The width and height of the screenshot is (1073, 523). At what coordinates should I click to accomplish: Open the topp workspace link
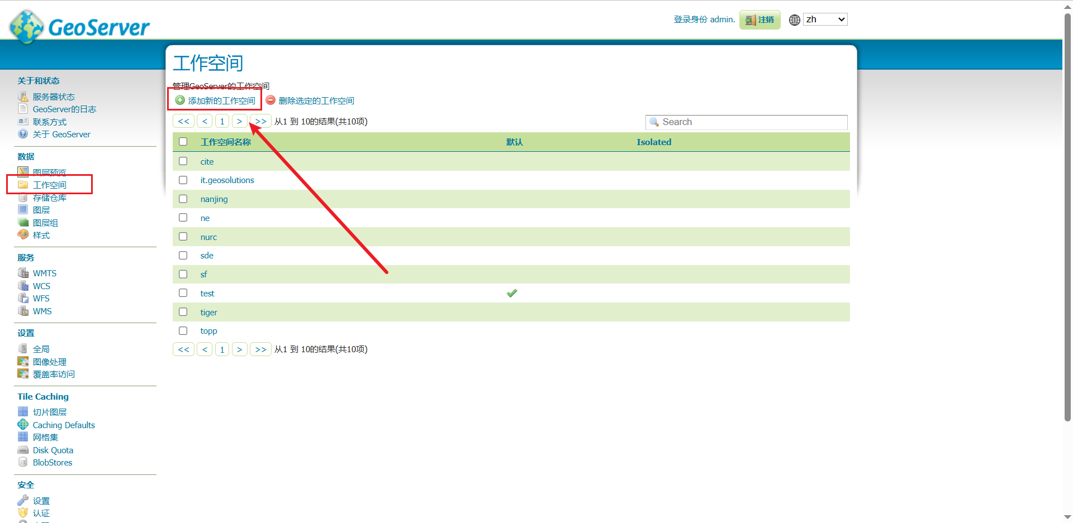click(x=209, y=331)
